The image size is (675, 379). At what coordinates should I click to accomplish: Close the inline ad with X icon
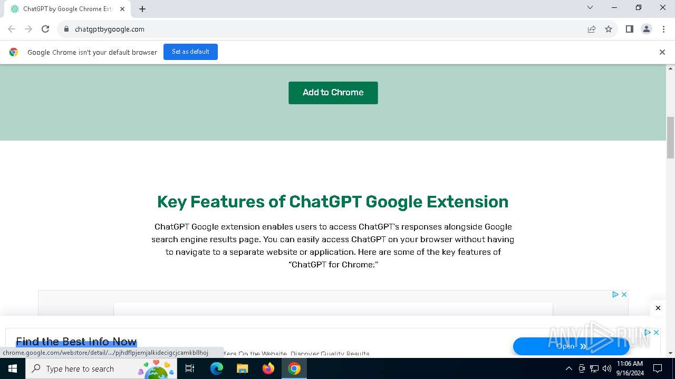pyautogui.click(x=624, y=294)
